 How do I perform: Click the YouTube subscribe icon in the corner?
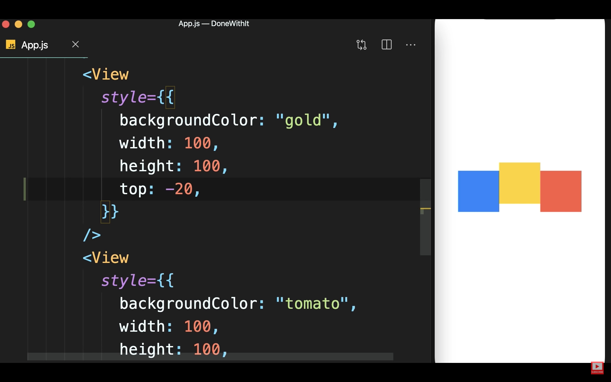tap(597, 368)
